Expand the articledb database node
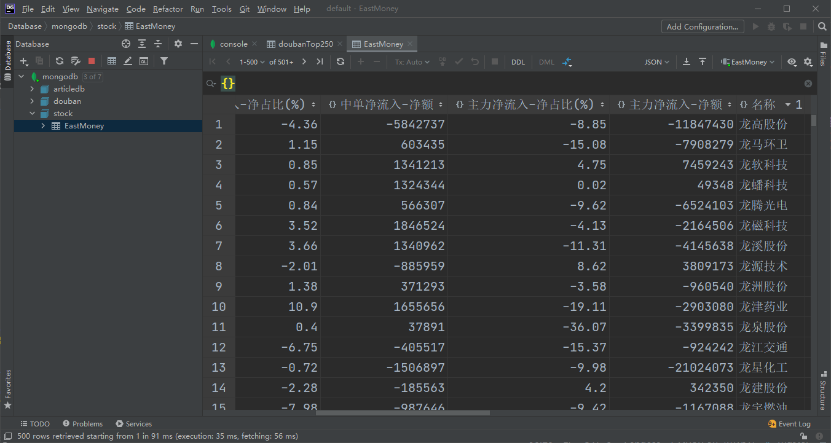 [x=33, y=89]
